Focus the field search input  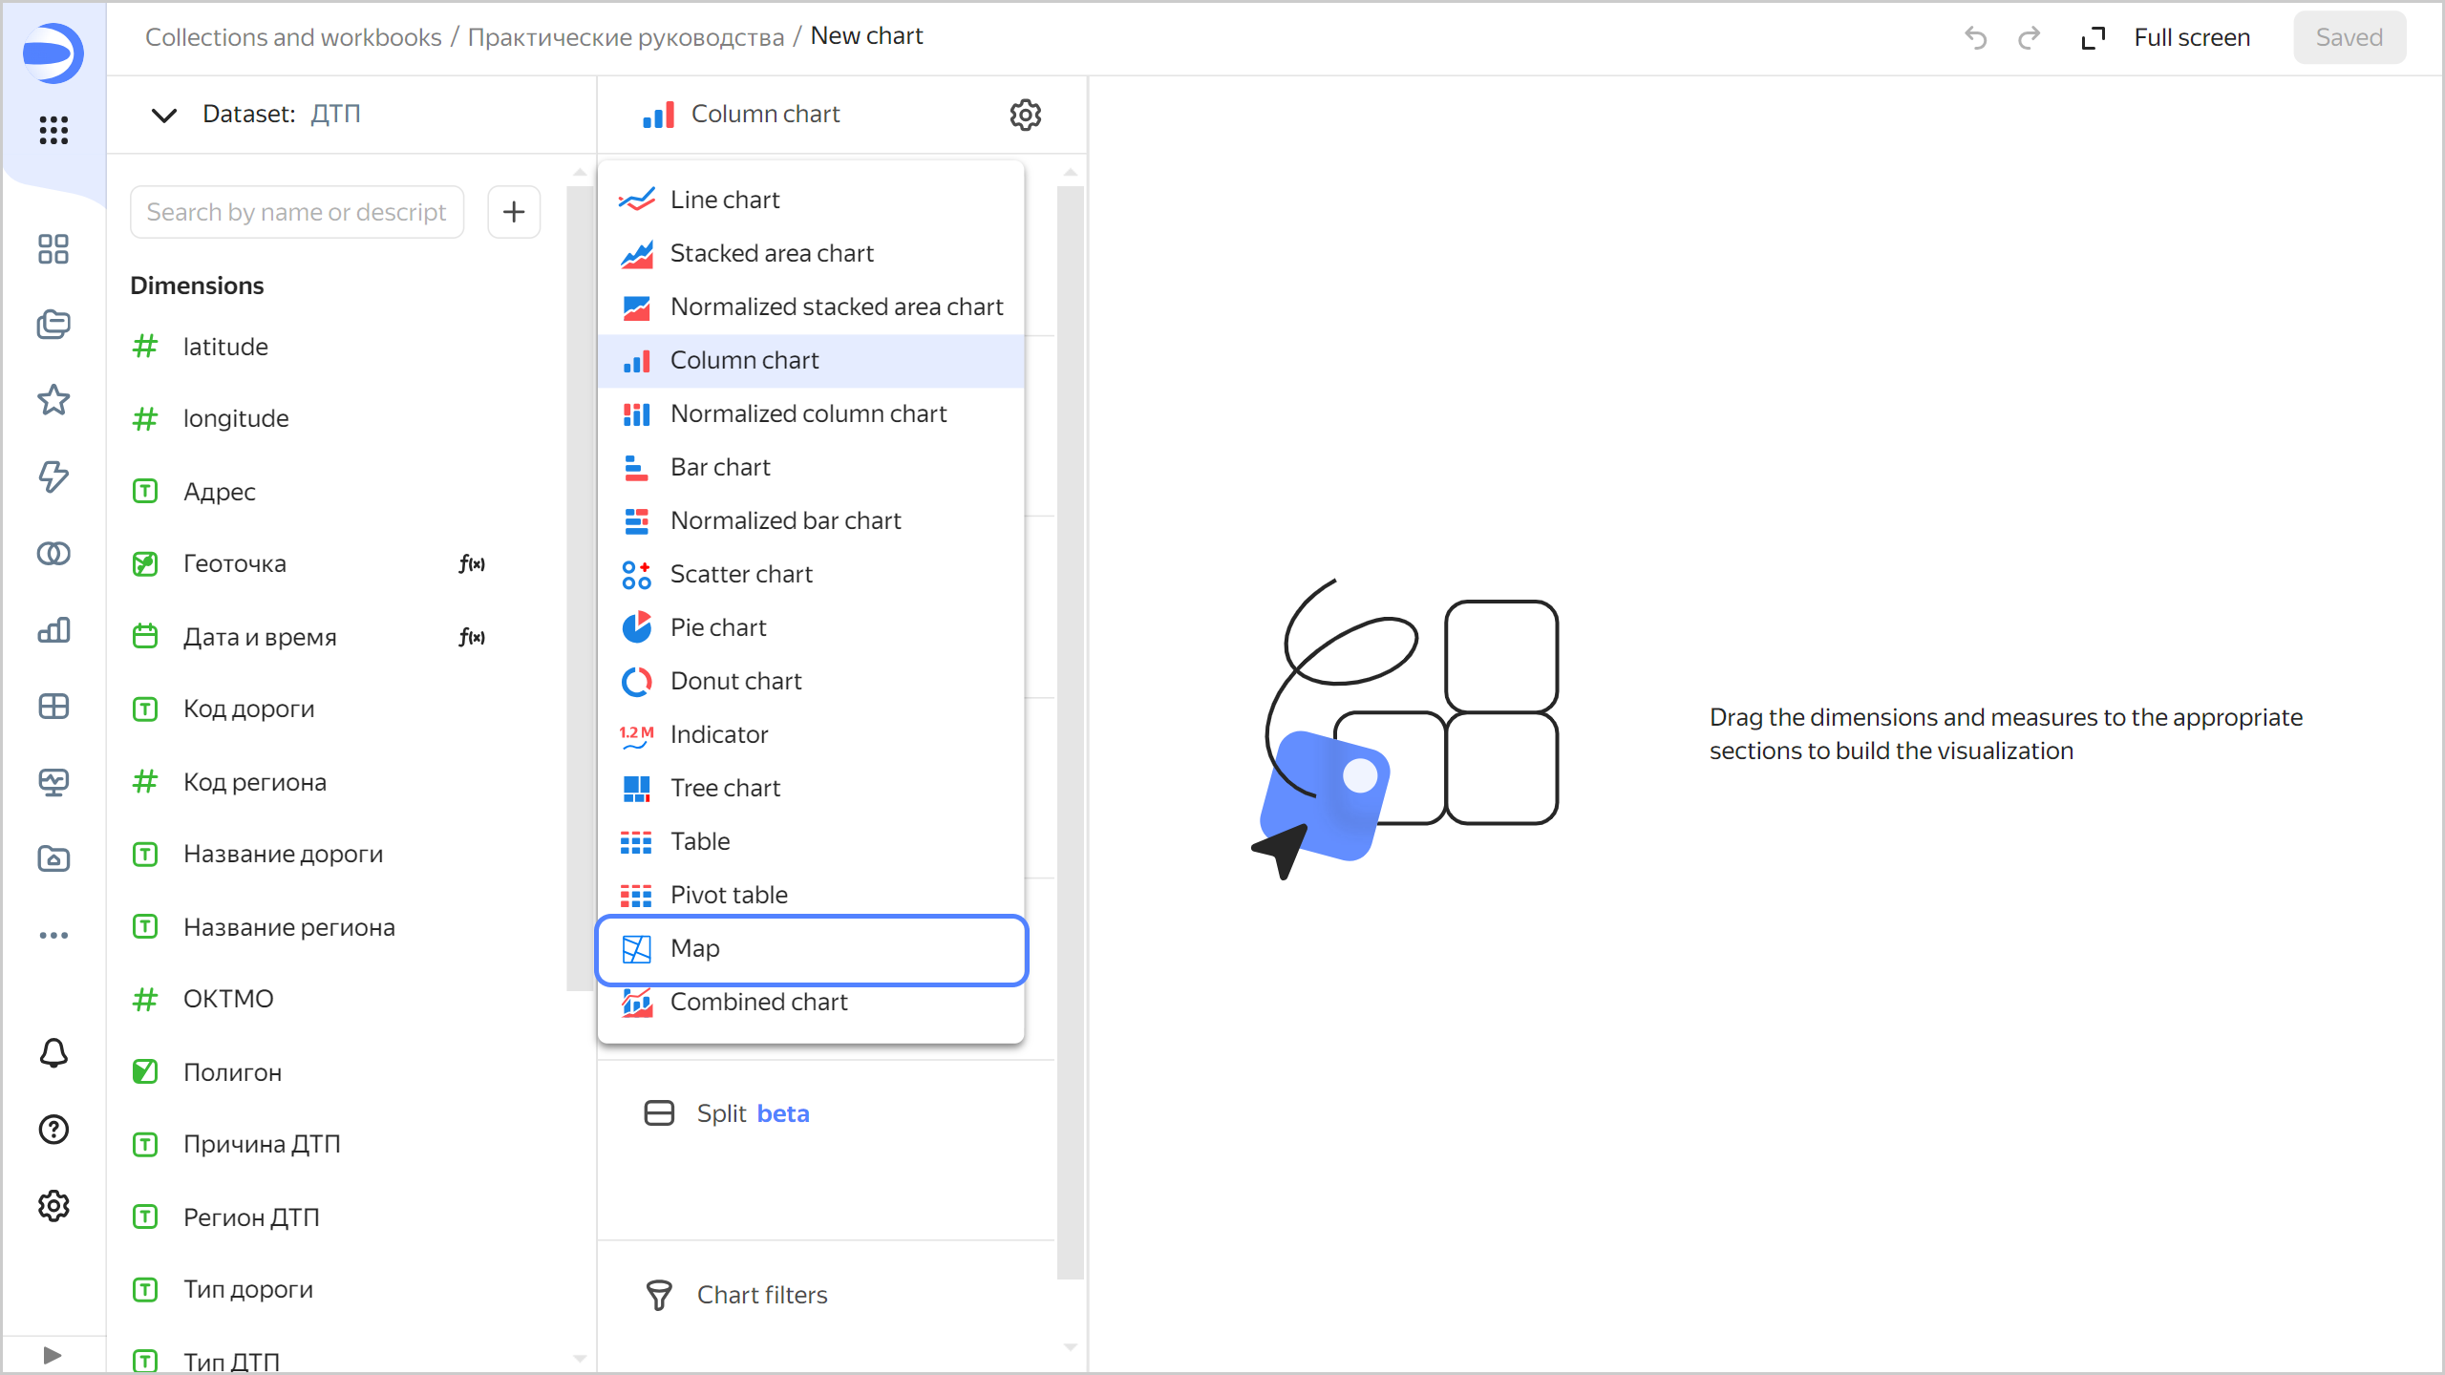297,212
